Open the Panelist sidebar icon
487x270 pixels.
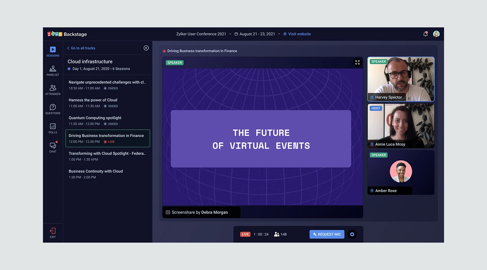[53, 71]
